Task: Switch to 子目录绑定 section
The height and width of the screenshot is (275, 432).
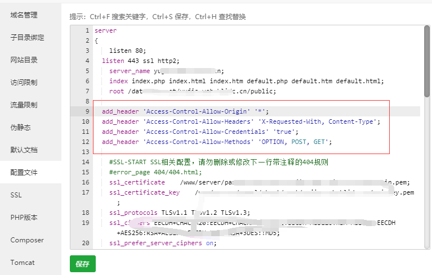Action: click(27, 38)
